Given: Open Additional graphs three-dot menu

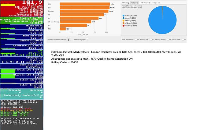Looking at the screenshot, I should click(x=88, y=40).
